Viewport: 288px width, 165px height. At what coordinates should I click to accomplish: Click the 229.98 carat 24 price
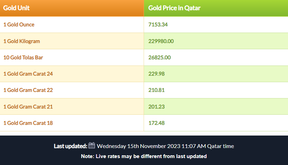156,74
